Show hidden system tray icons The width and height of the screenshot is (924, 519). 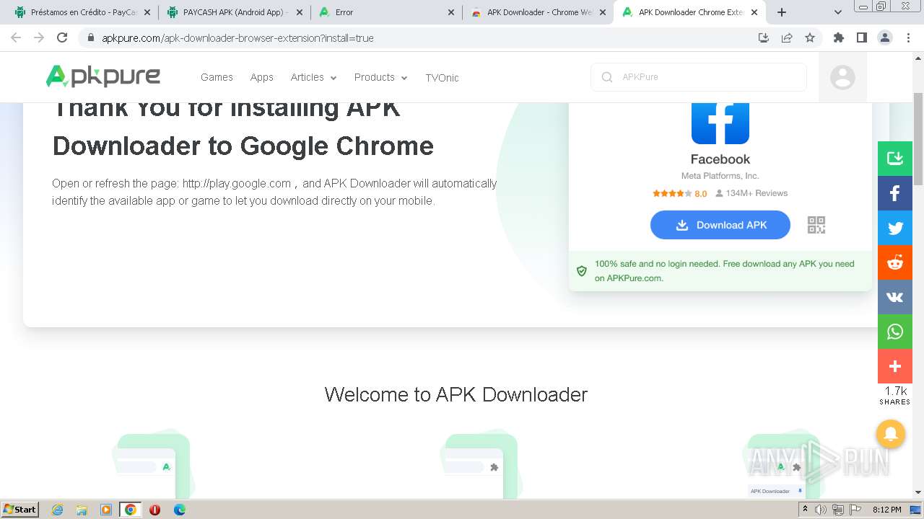click(806, 510)
